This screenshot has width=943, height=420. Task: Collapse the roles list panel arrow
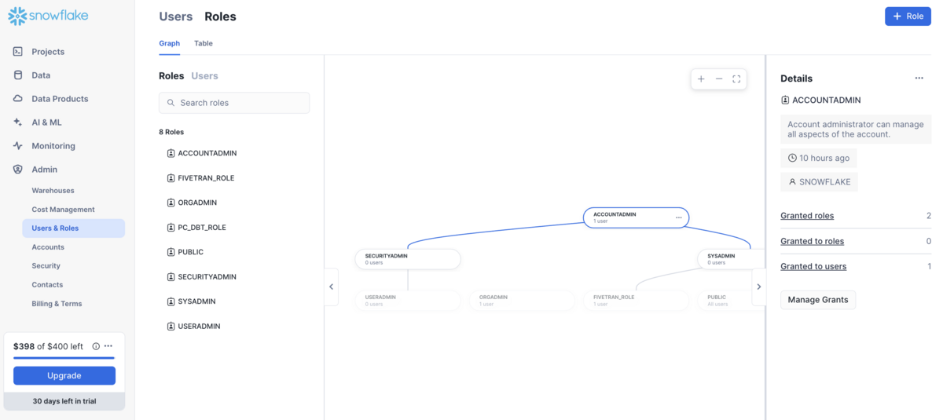(x=331, y=287)
